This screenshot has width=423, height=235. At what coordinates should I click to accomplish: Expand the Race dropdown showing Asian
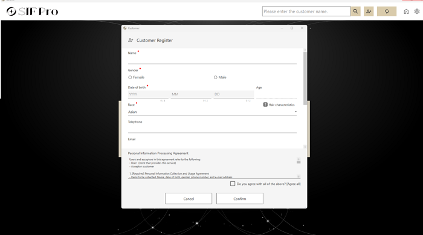pos(212,112)
